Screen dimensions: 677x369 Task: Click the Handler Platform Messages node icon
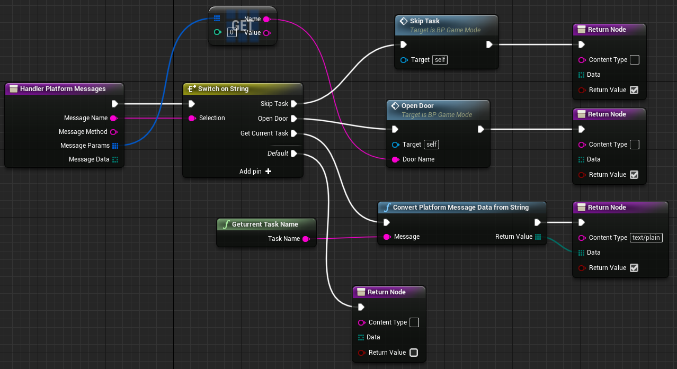point(13,89)
